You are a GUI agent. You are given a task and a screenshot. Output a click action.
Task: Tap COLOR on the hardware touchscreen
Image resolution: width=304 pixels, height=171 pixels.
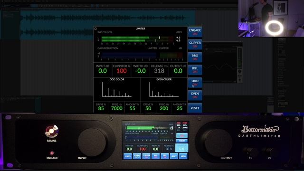(x=182, y=141)
